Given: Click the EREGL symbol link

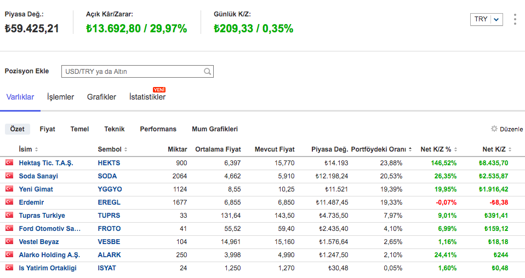Looking at the screenshot, I should (109, 202).
